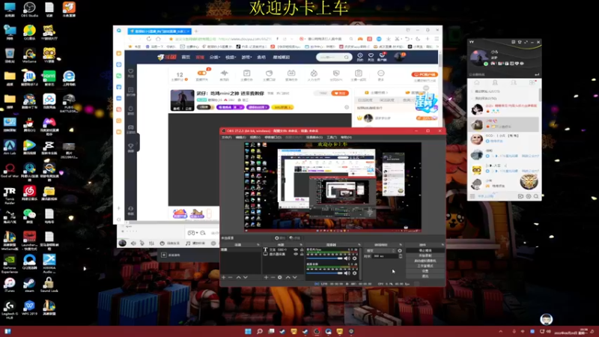Adjust the first mixer volume slider
The width and height of the screenshot is (599, 337).
click(325, 258)
